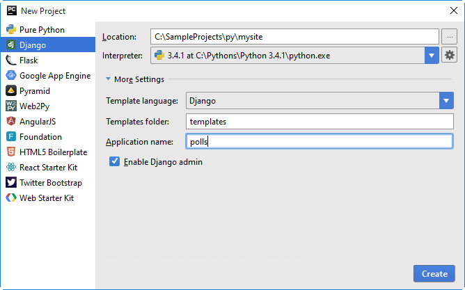Screen dimensions: 465x290
Task: Browse for location with ellipsis button
Action: [449, 37]
